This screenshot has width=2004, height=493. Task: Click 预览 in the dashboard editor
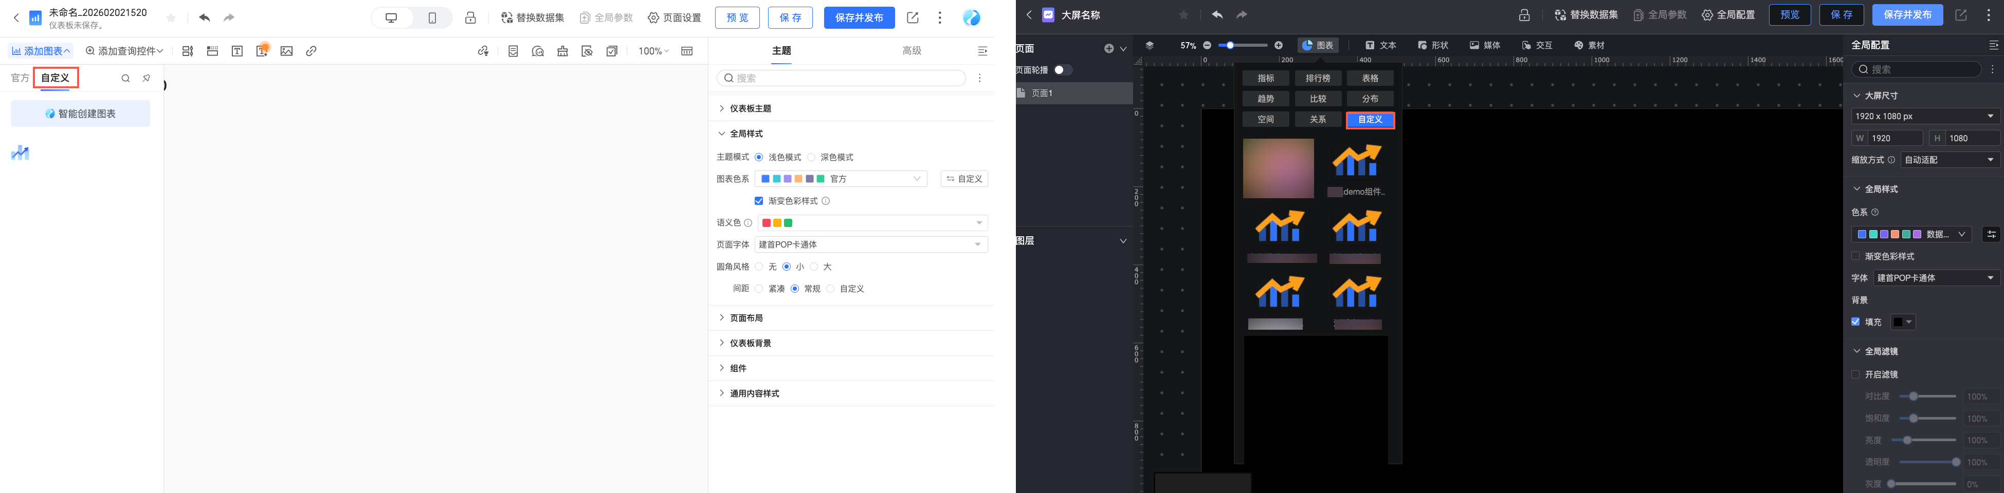pos(738,18)
